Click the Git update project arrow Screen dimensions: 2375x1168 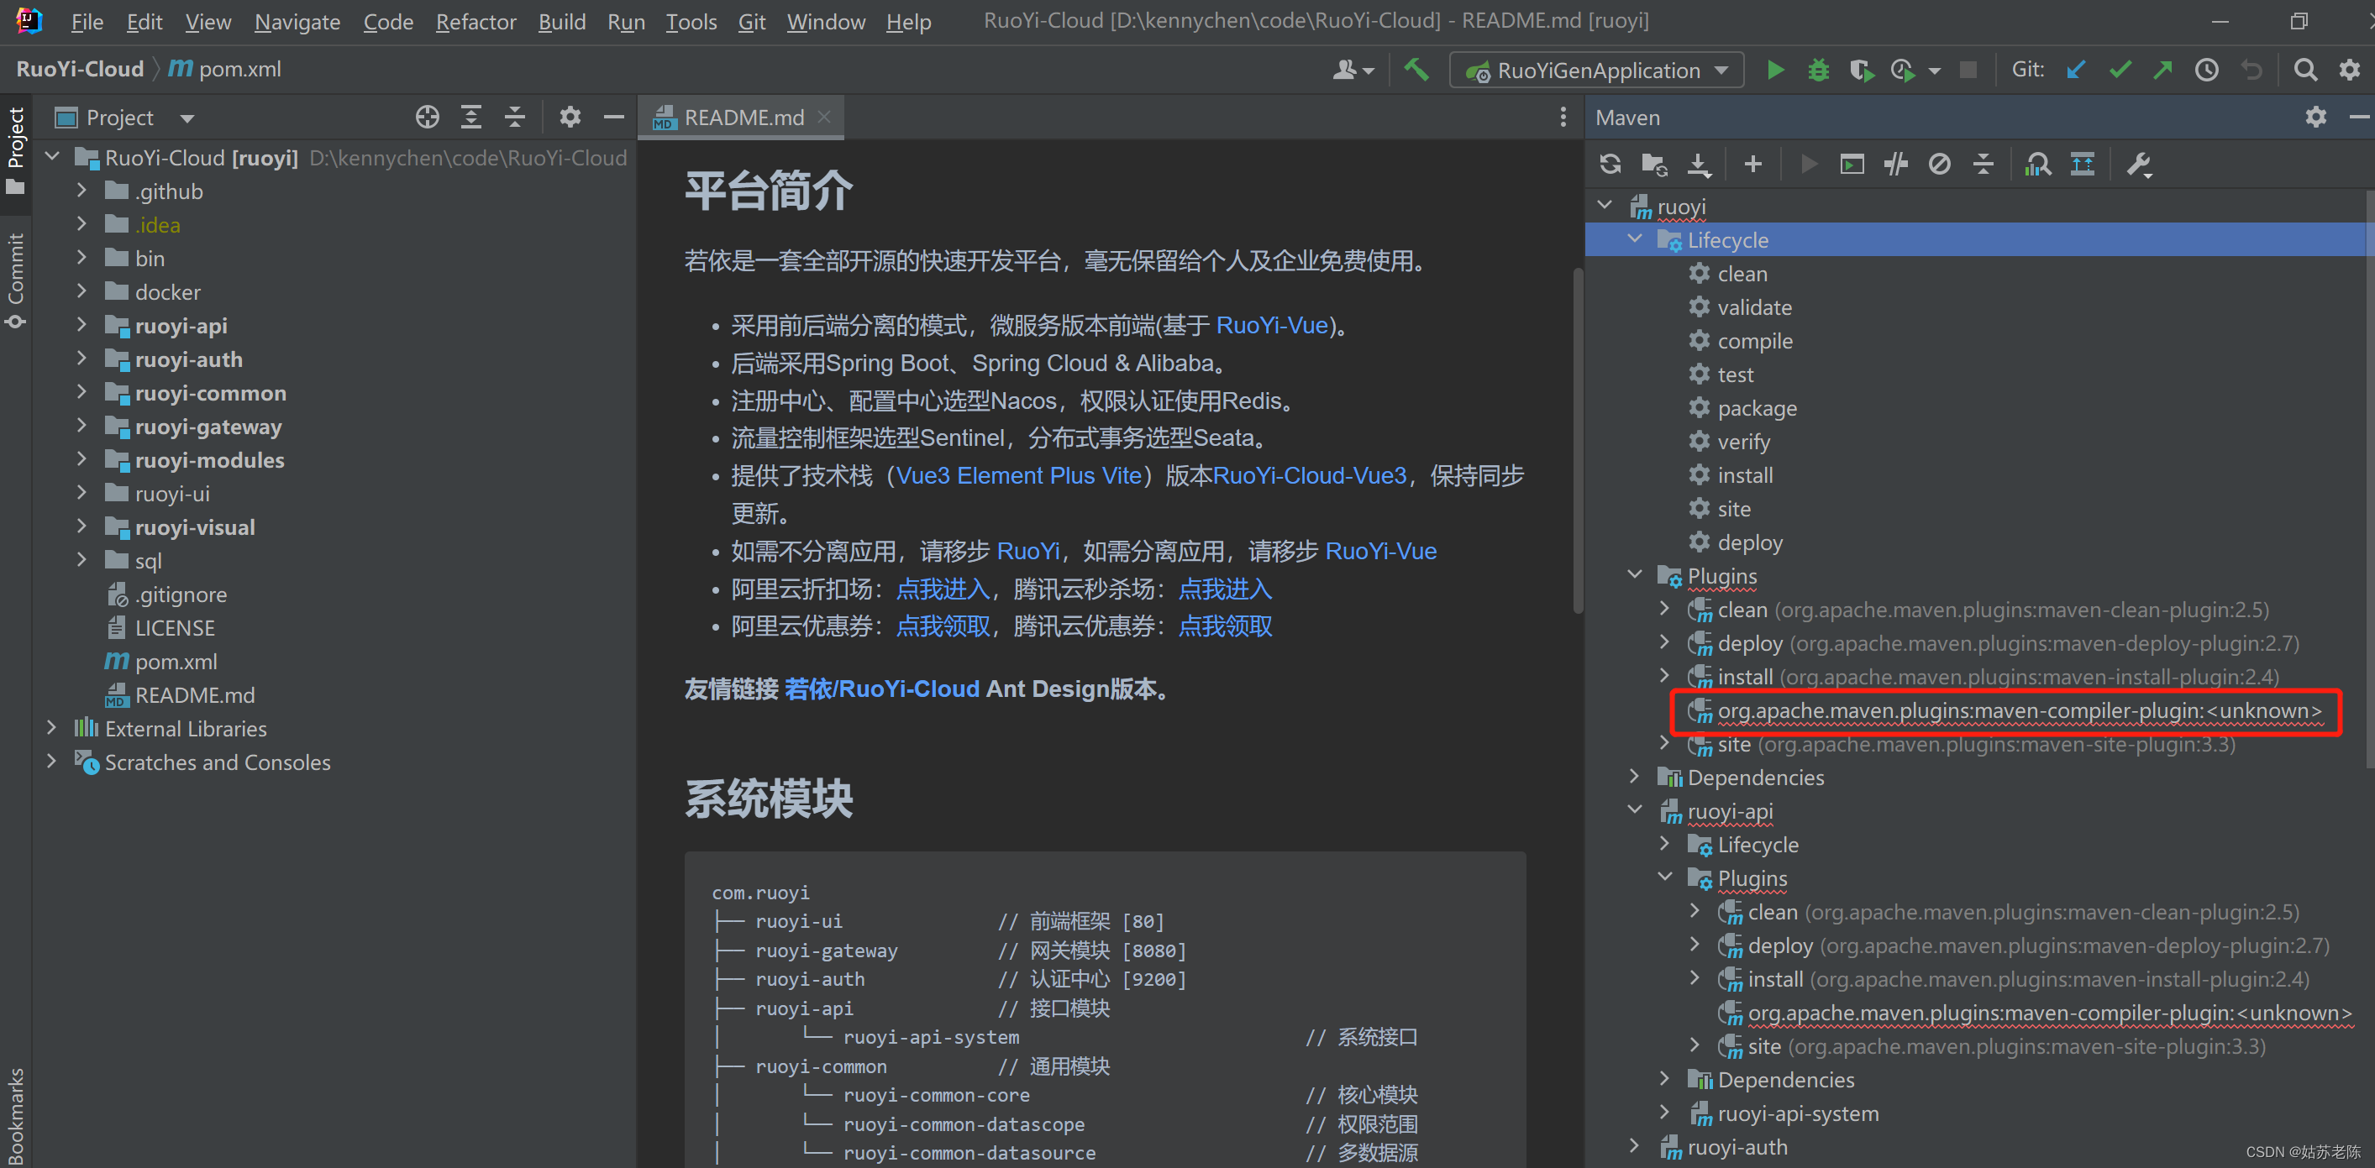coord(2075,70)
